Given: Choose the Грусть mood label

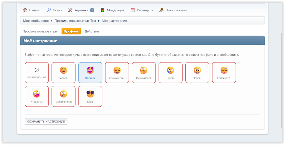Looking at the screenshot, I should (171, 78).
